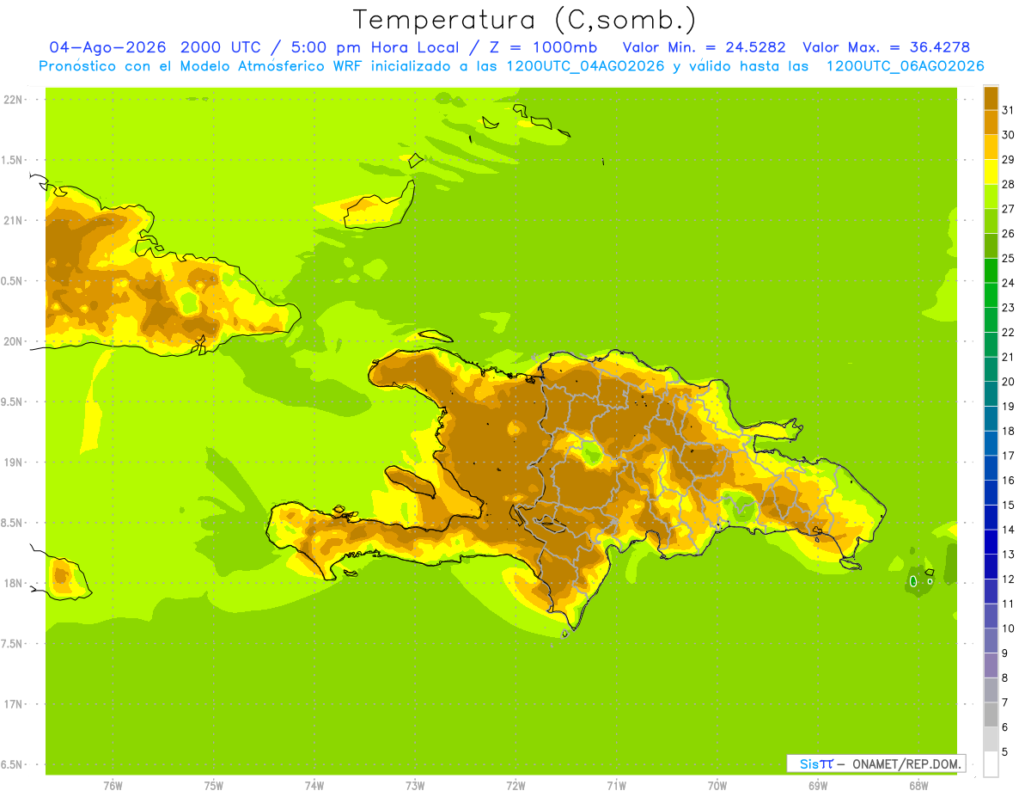1031x797 pixels.
Task: Click the "68W" longitude label
Action: click(918, 786)
